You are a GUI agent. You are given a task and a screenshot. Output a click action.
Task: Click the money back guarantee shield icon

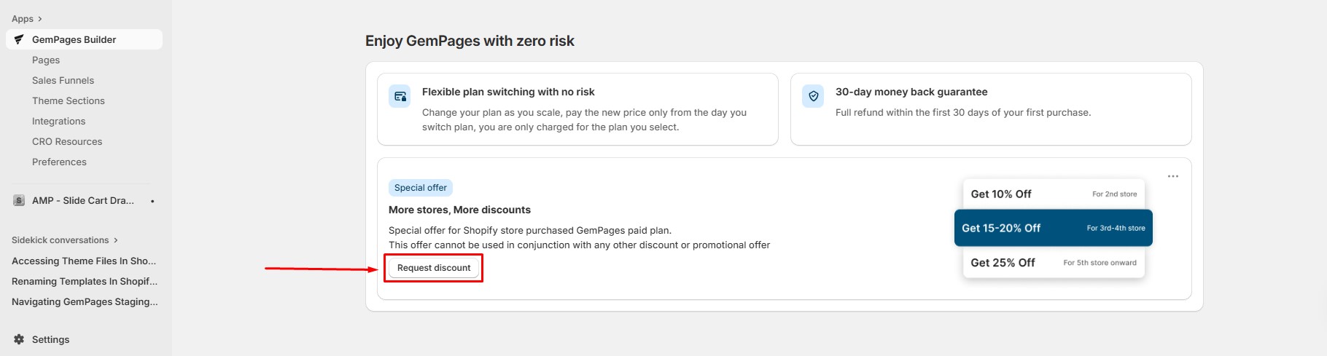tap(813, 96)
